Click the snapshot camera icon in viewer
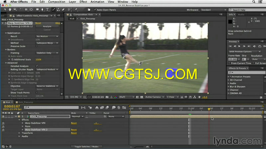Viewport: 266px width, 149px height. [x=107, y=97]
